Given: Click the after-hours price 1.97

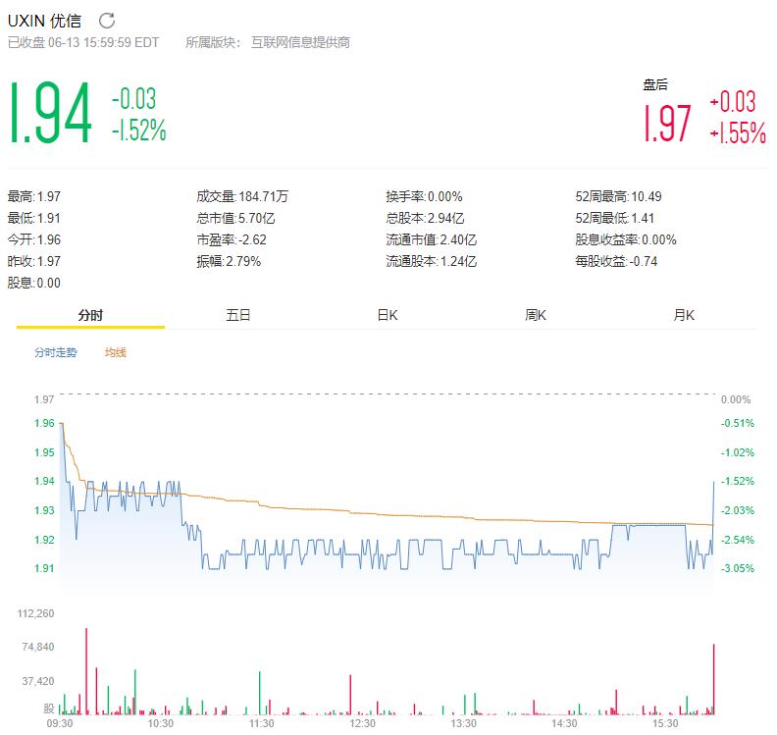Looking at the screenshot, I should point(667,124).
